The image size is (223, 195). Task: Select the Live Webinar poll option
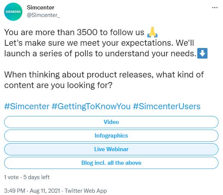(111, 149)
